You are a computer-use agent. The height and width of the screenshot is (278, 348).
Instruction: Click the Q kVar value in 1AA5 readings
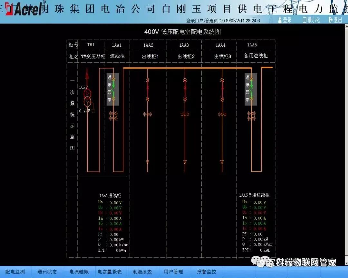point(263,245)
